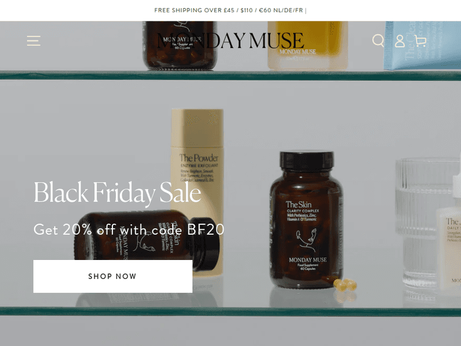The image size is (461, 346).
Task: Click the Shop Now button
Action: [x=113, y=276]
